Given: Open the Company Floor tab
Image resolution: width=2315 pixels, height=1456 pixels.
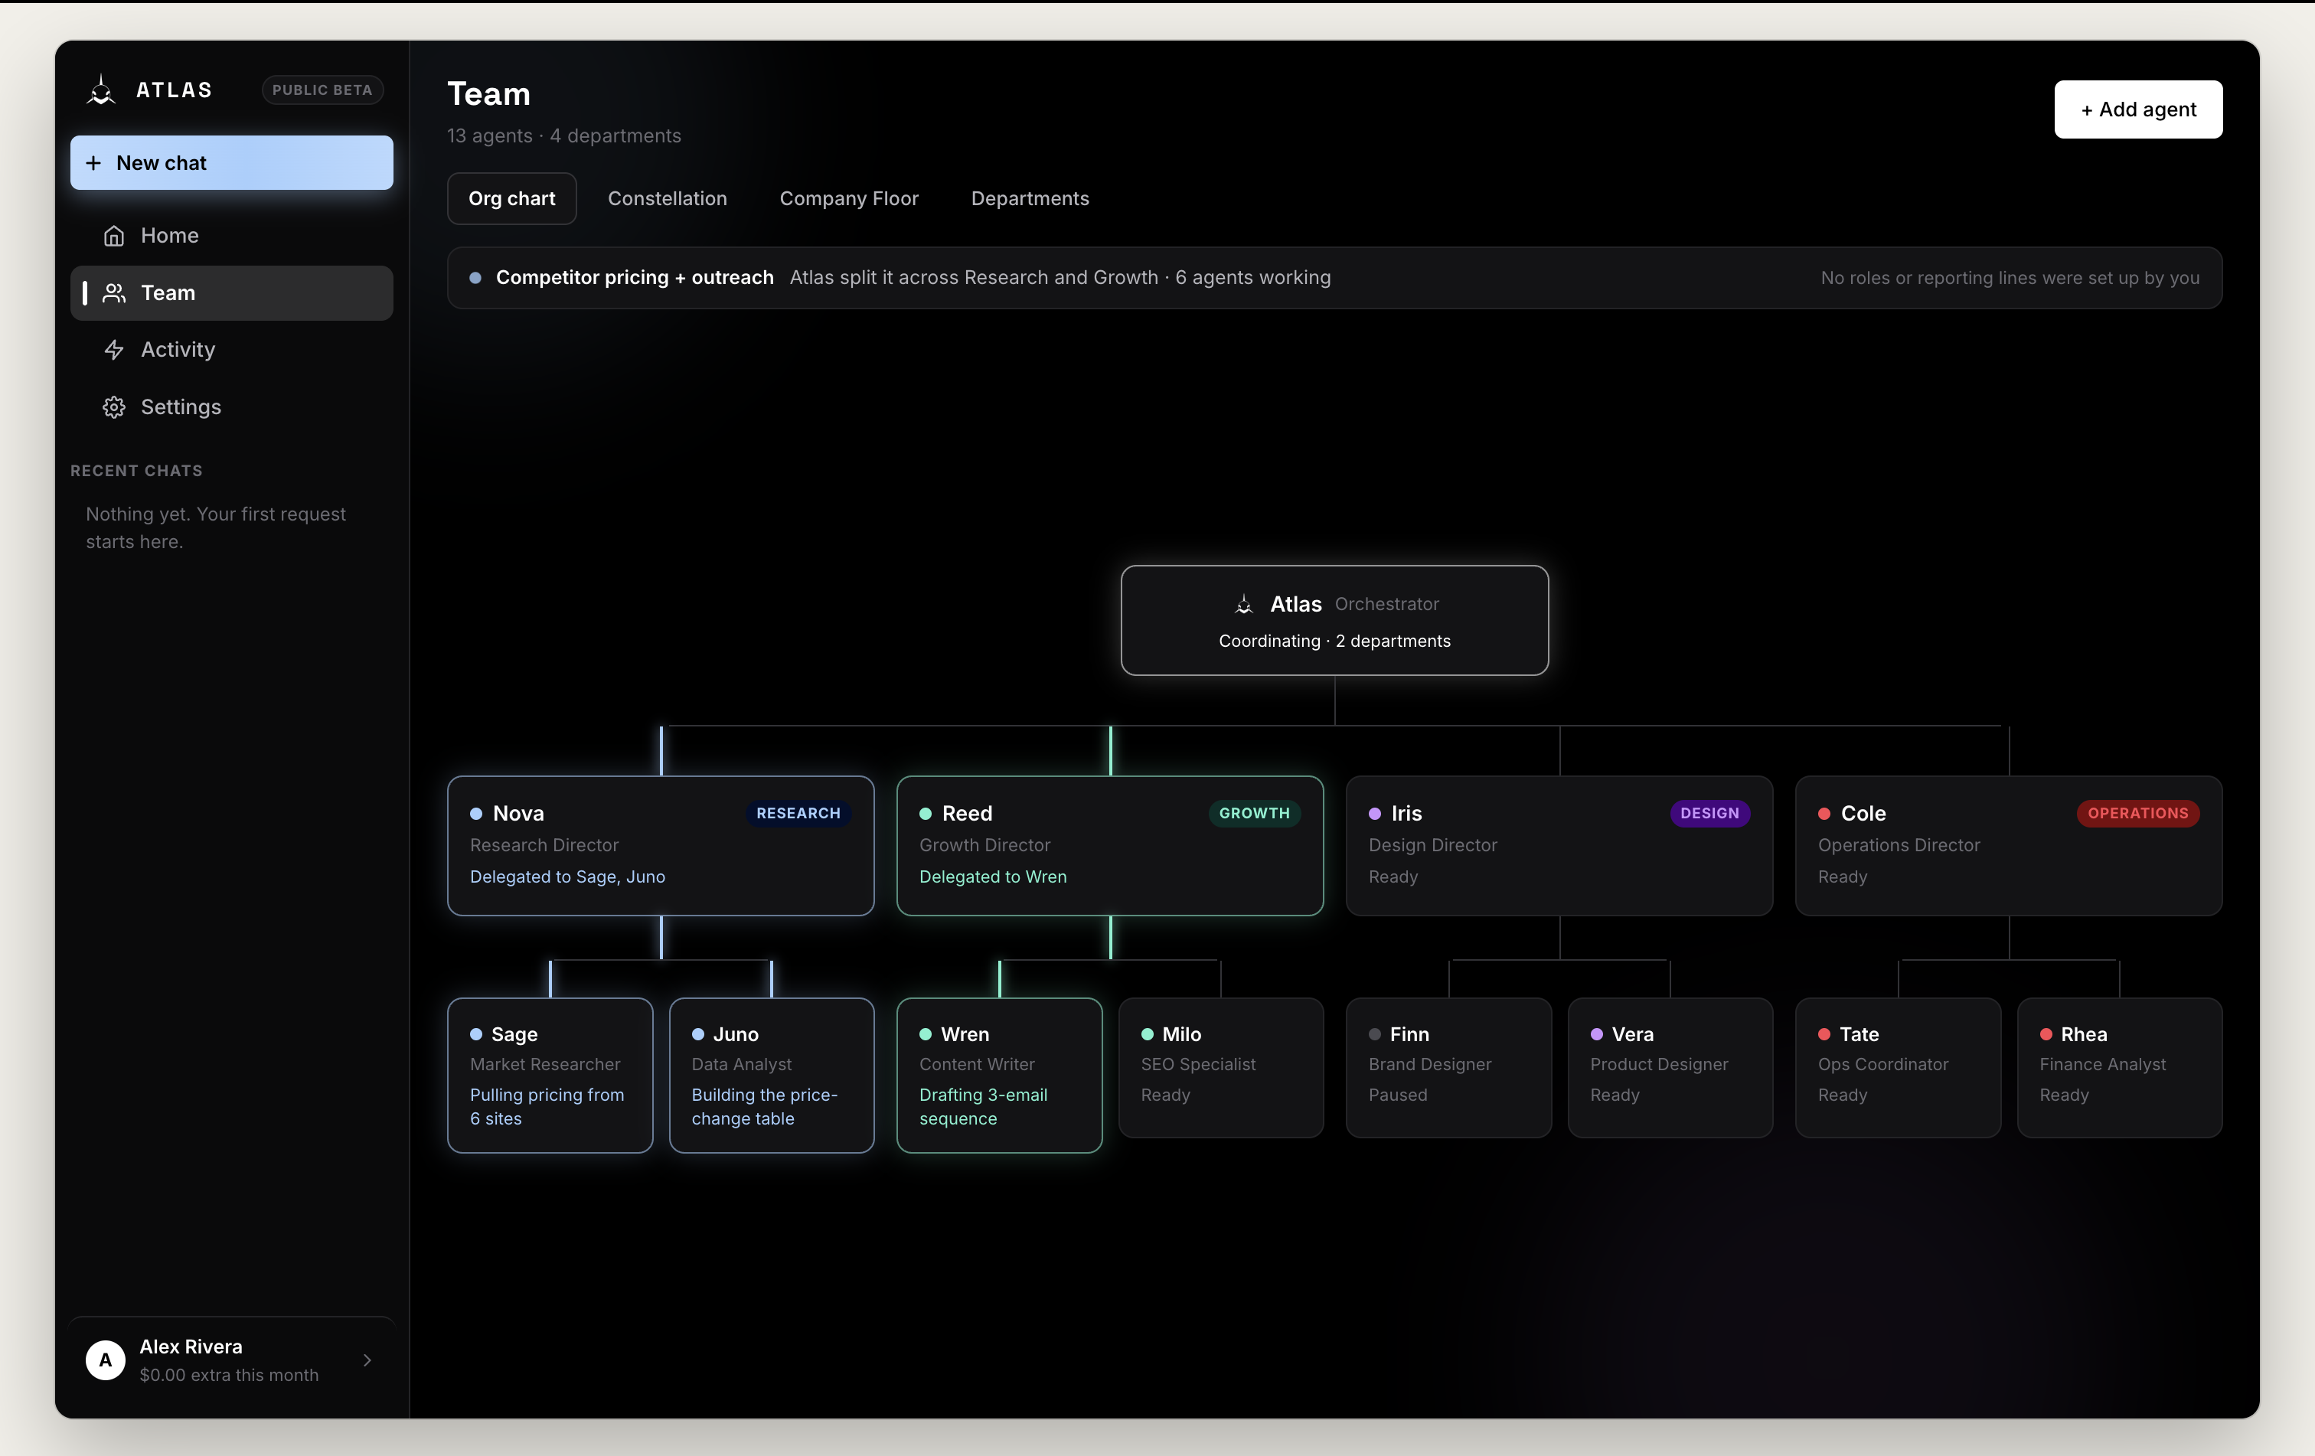Looking at the screenshot, I should (x=849, y=199).
